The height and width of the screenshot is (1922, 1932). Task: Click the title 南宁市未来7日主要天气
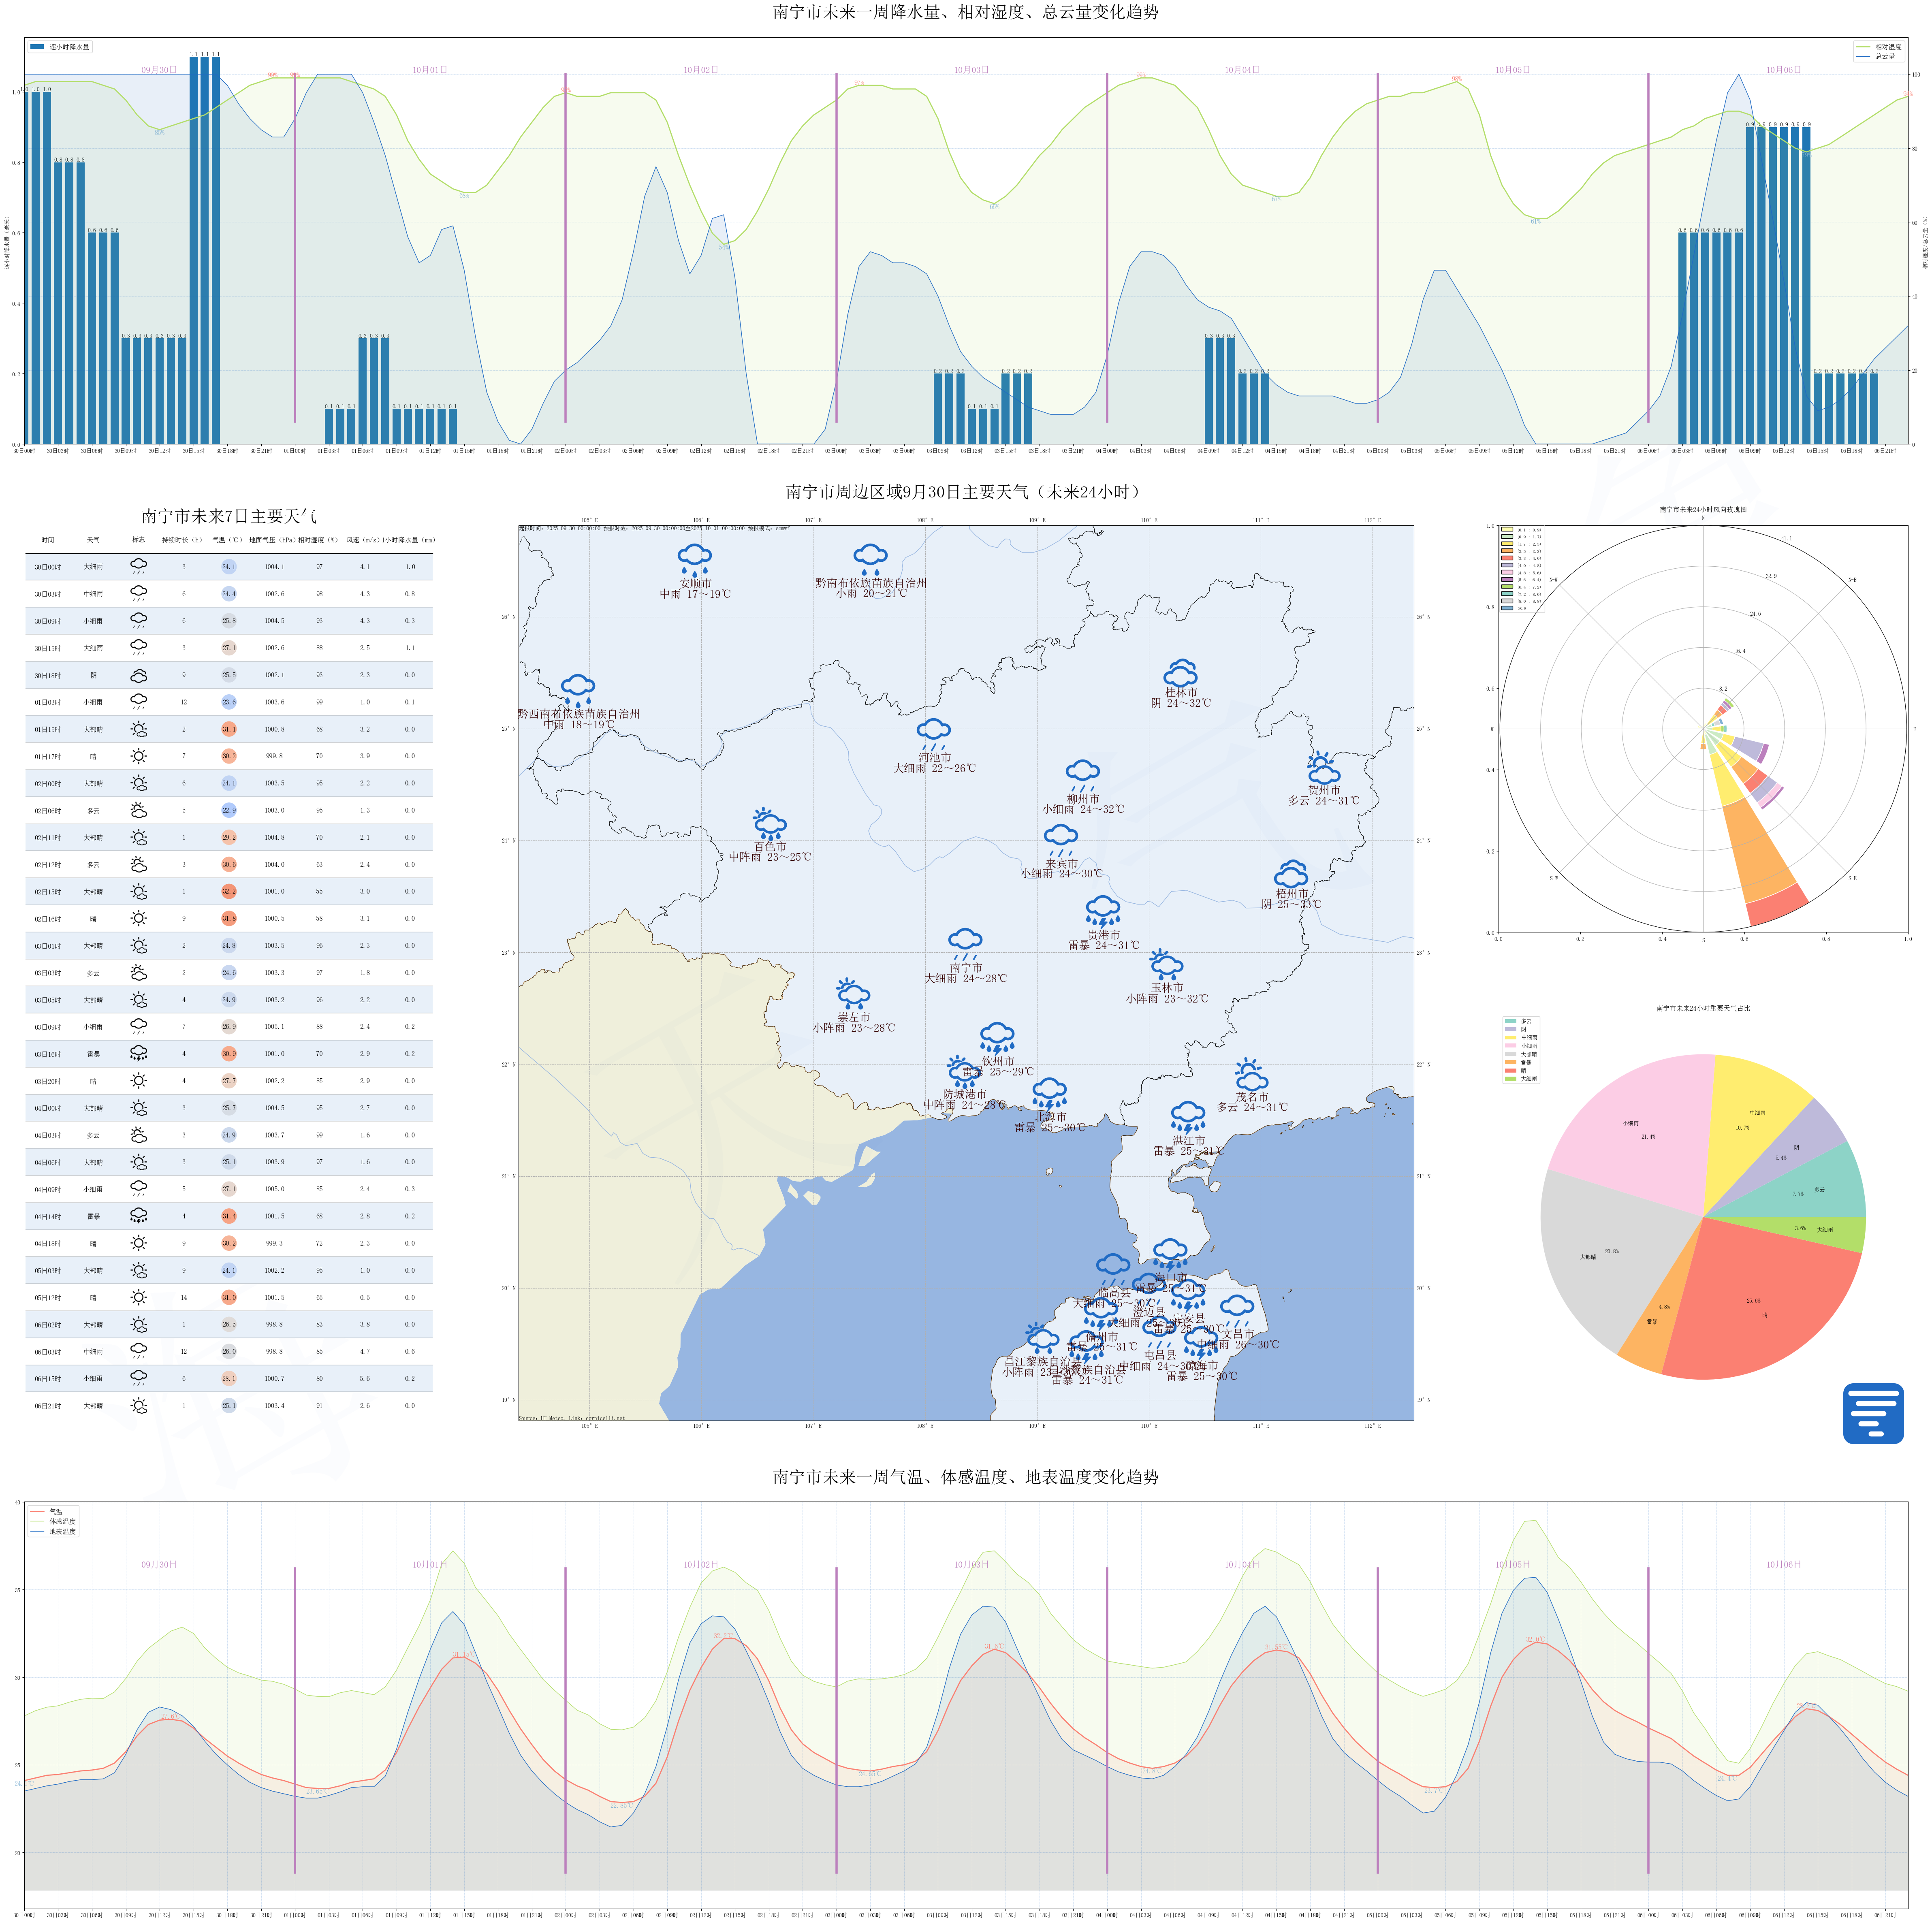click(x=229, y=516)
